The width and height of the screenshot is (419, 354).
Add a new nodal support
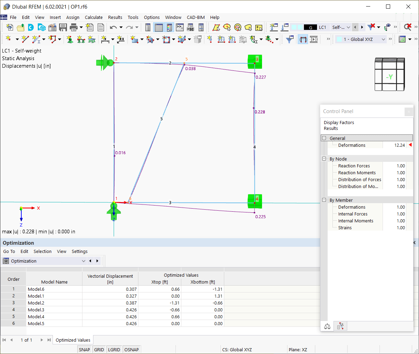pyautogui.click(x=70, y=40)
